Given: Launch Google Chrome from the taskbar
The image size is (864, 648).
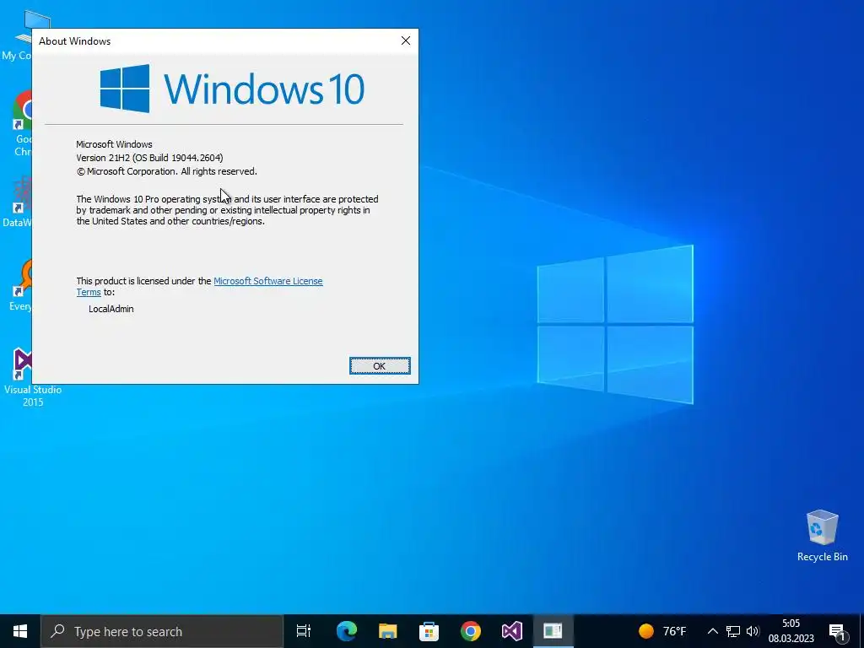Looking at the screenshot, I should (x=471, y=631).
